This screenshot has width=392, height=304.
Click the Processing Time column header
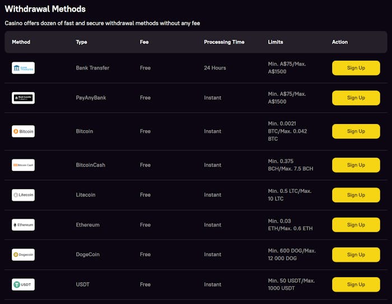[224, 42]
